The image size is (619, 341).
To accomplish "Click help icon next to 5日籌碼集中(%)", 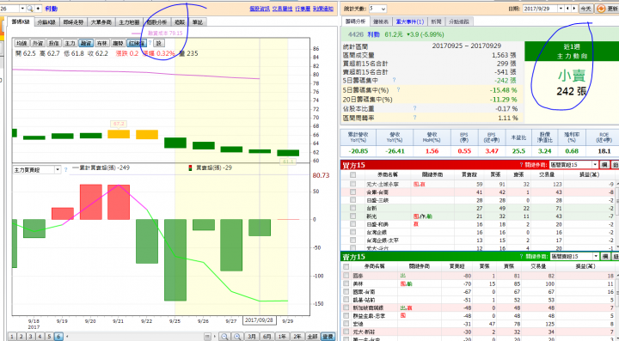I will click(398, 90).
